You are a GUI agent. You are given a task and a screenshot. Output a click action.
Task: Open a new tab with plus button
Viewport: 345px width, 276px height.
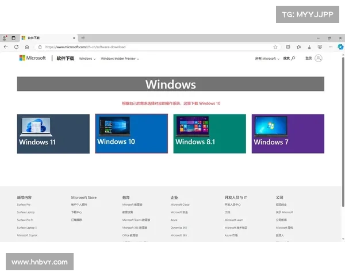tap(83, 38)
